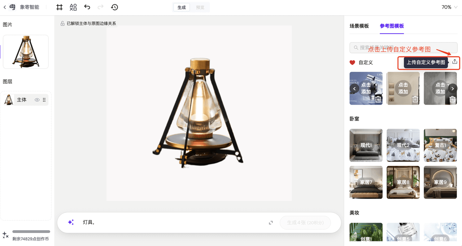This screenshot has width=462, height=246.
Task: Click the credits progress bar
Action: click(x=31, y=232)
